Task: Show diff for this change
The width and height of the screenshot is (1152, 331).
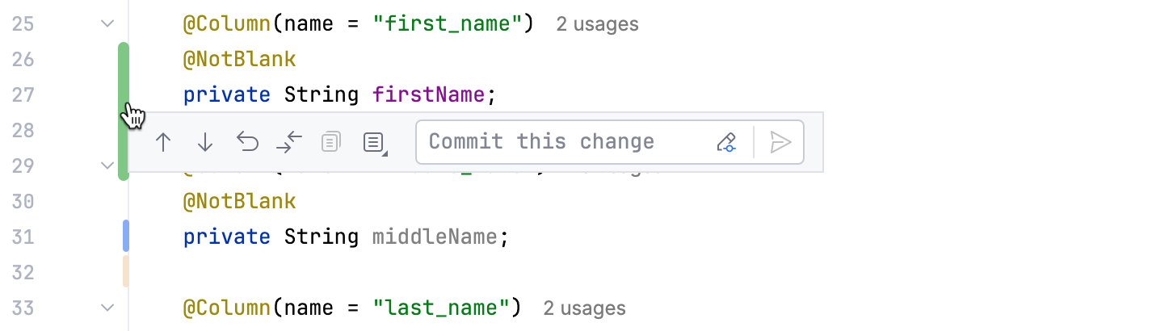Action: (x=289, y=143)
